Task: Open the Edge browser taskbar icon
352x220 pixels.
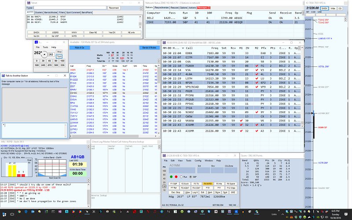Action: (x=26, y=212)
